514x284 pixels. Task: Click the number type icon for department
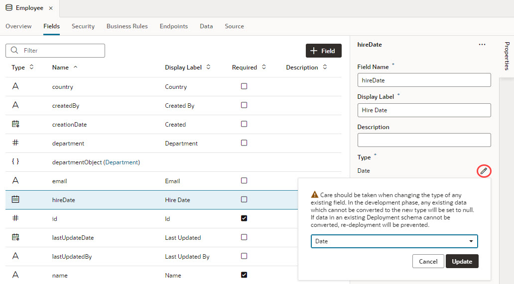click(x=15, y=143)
